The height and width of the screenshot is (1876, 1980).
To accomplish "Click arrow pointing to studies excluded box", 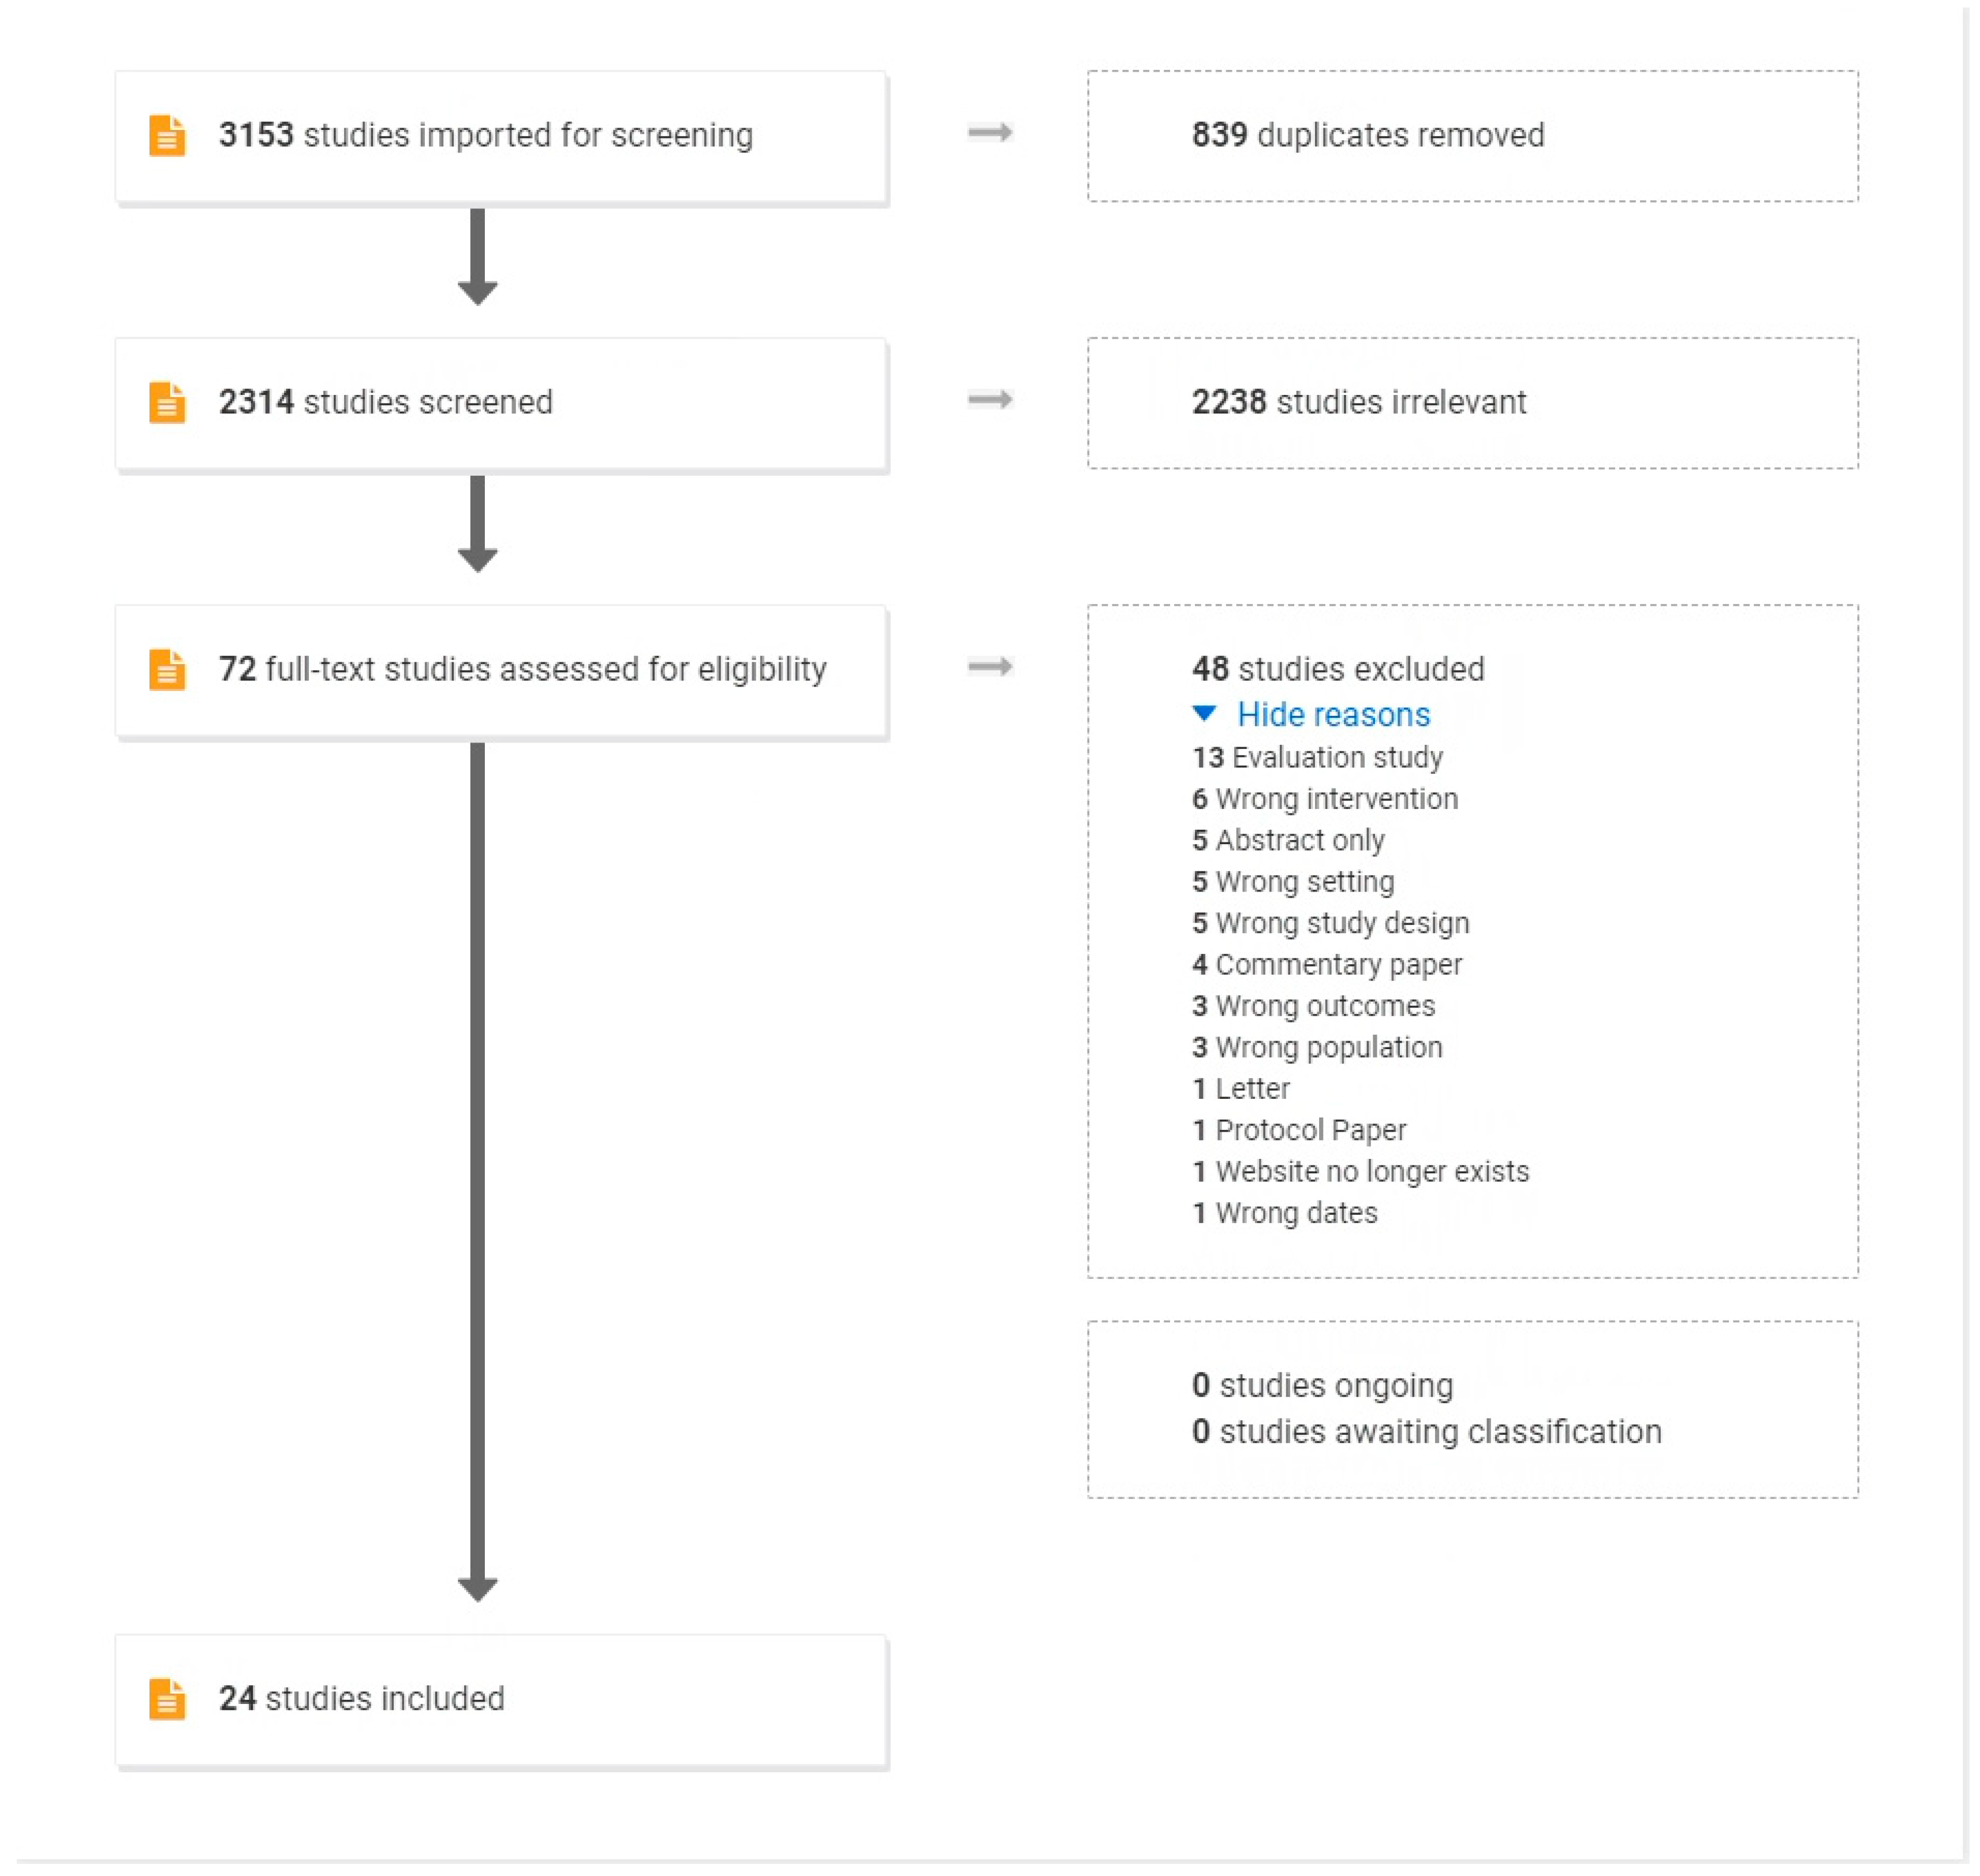I will click(991, 667).
